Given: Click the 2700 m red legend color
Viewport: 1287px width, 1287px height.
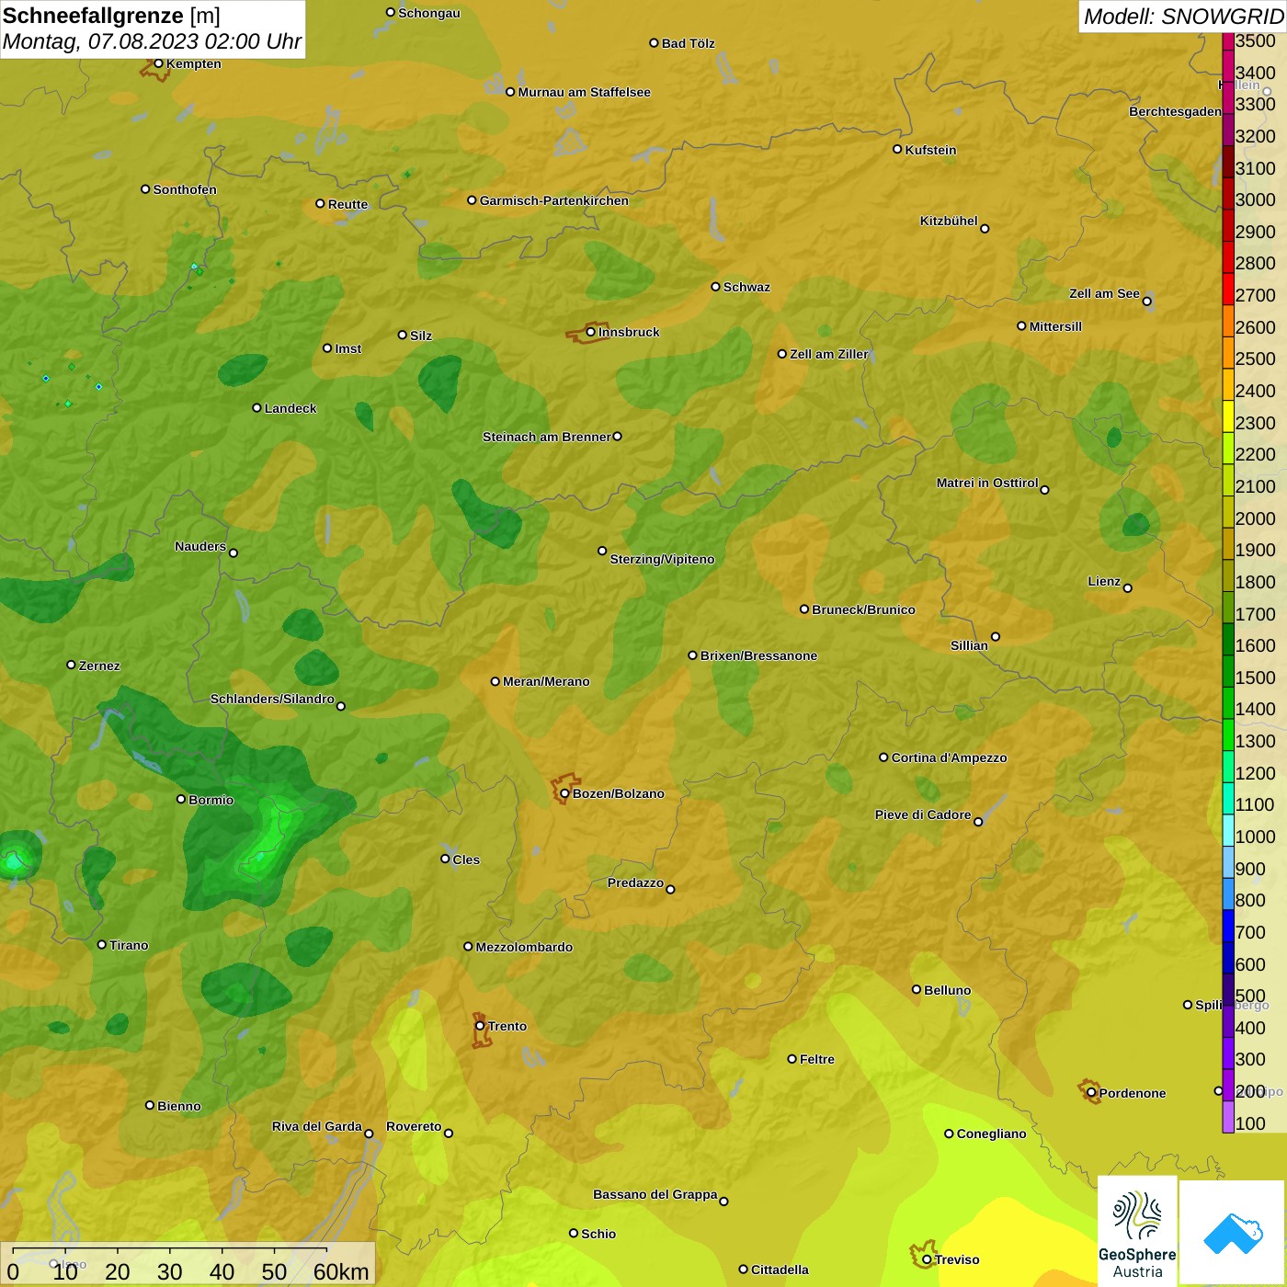Looking at the screenshot, I should pos(1228,289).
